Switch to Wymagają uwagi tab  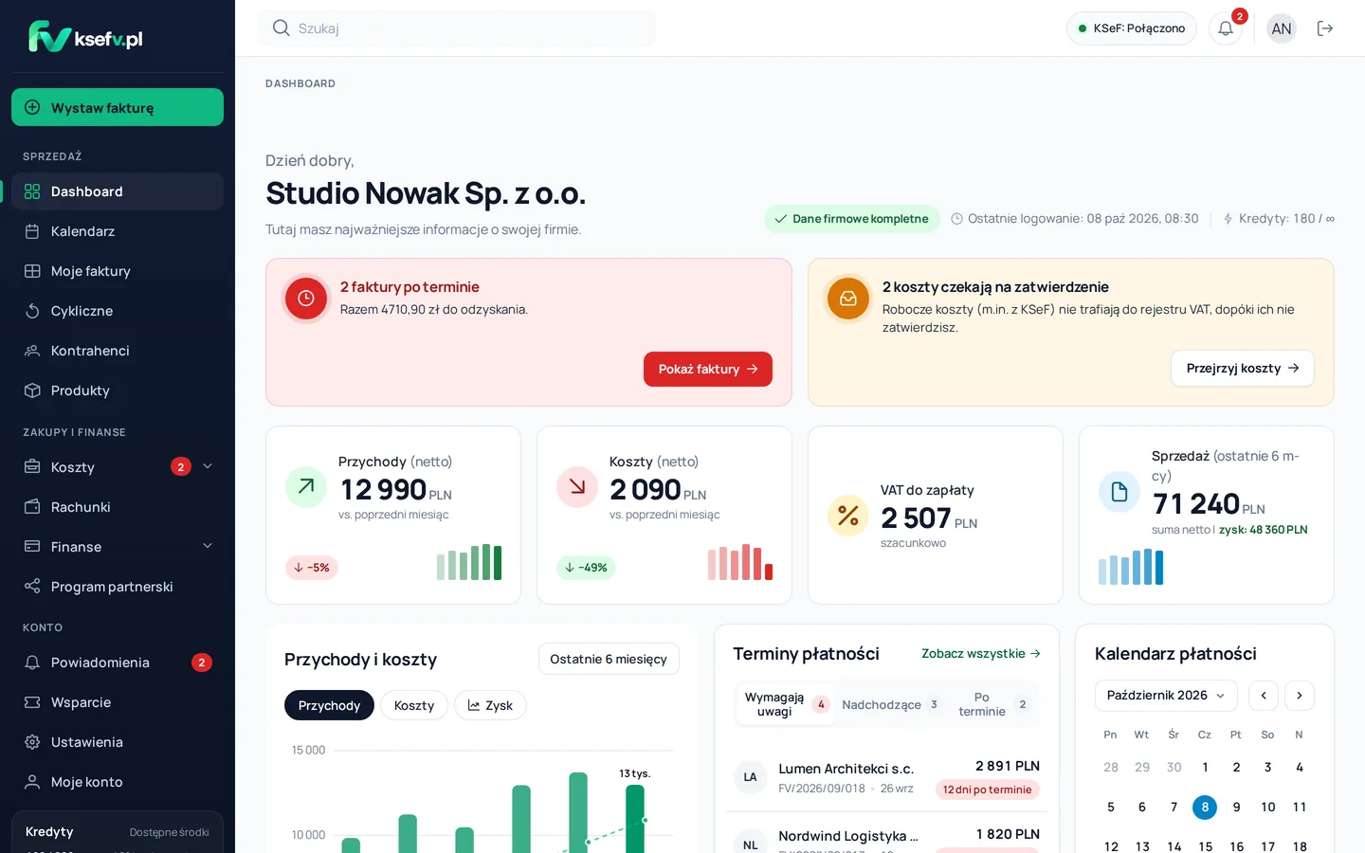tap(785, 704)
